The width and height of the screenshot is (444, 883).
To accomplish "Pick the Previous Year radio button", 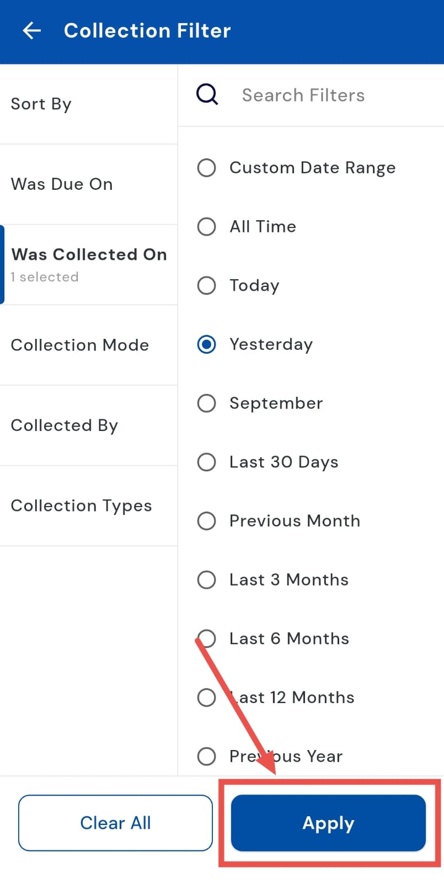I will coord(207,756).
